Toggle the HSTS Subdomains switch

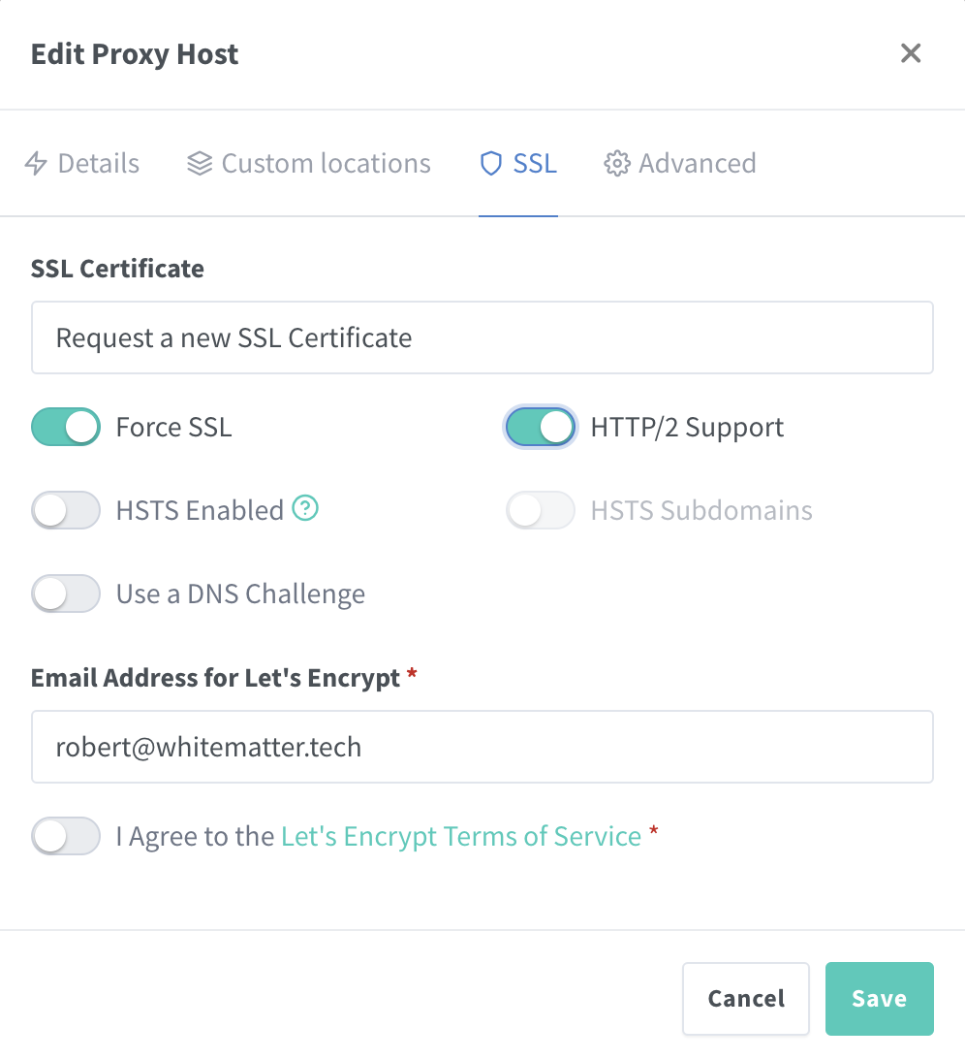(x=541, y=510)
